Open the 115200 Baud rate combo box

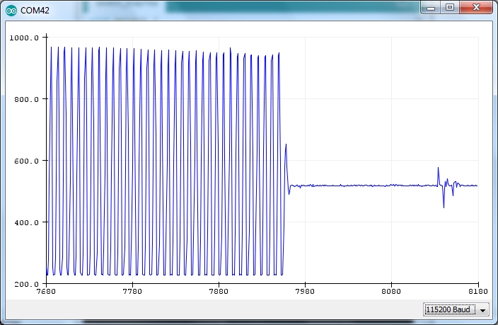[451, 309]
